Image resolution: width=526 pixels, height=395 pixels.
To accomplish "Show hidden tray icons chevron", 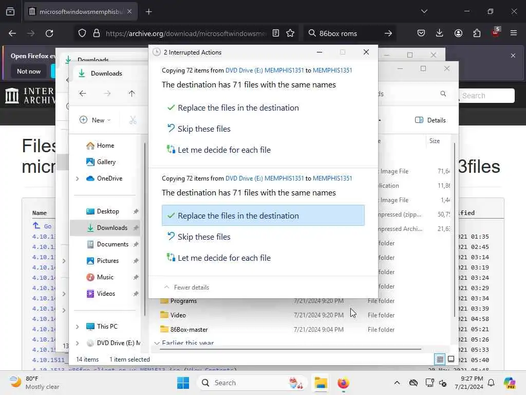I will (x=397, y=383).
